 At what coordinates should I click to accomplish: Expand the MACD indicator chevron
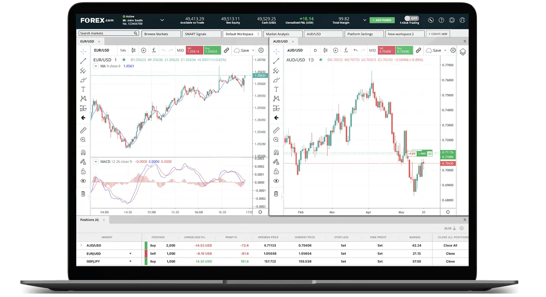(96, 161)
